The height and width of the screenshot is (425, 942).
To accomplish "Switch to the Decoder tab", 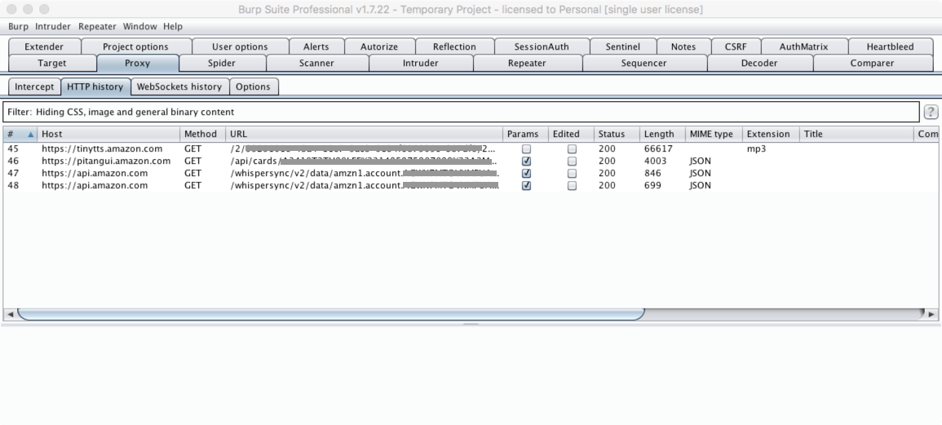I will tap(759, 63).
